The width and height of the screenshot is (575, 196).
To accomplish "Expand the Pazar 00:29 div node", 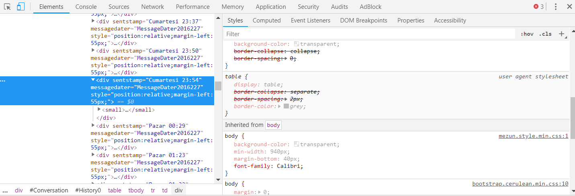I will [x=93, y=125].
